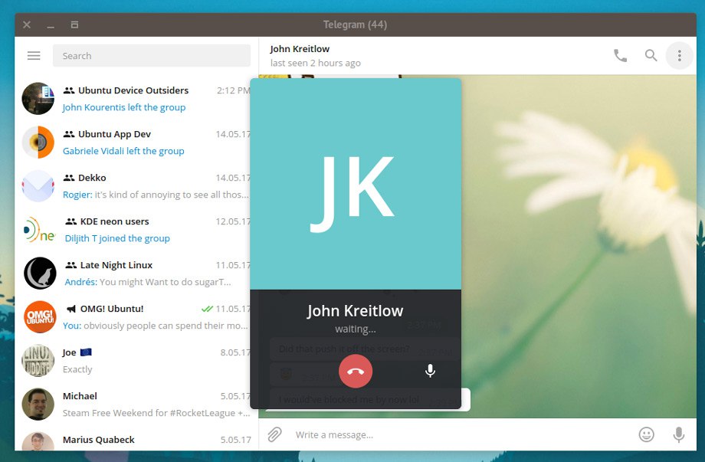Click Ubuntu App Dev orange avatar
The image size is (705, 462).
coord(38,142)
